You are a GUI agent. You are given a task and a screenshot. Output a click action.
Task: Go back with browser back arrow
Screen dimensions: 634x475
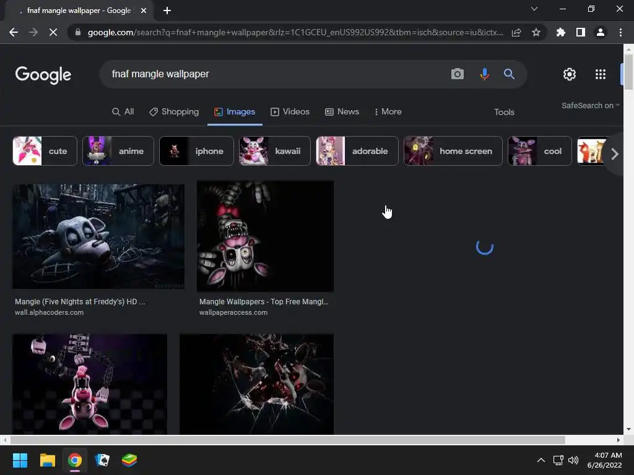click(x=14, y=32)
